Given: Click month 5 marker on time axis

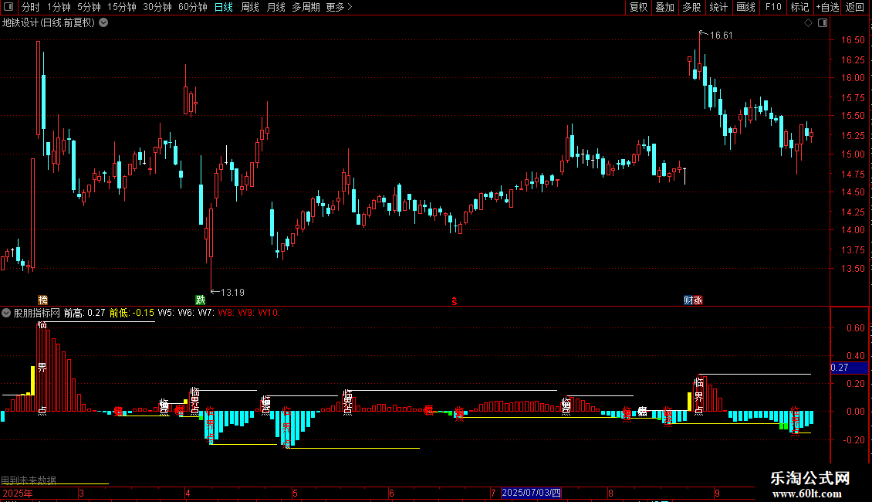Looking at the screenshot, I should pyautogui.click(x=296, y=493).
